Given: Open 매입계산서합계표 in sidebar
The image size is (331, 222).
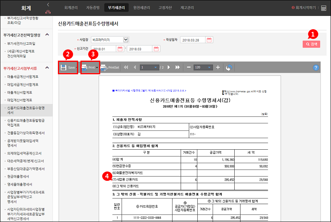Looking at the screenshot, I should pos(20,100).
